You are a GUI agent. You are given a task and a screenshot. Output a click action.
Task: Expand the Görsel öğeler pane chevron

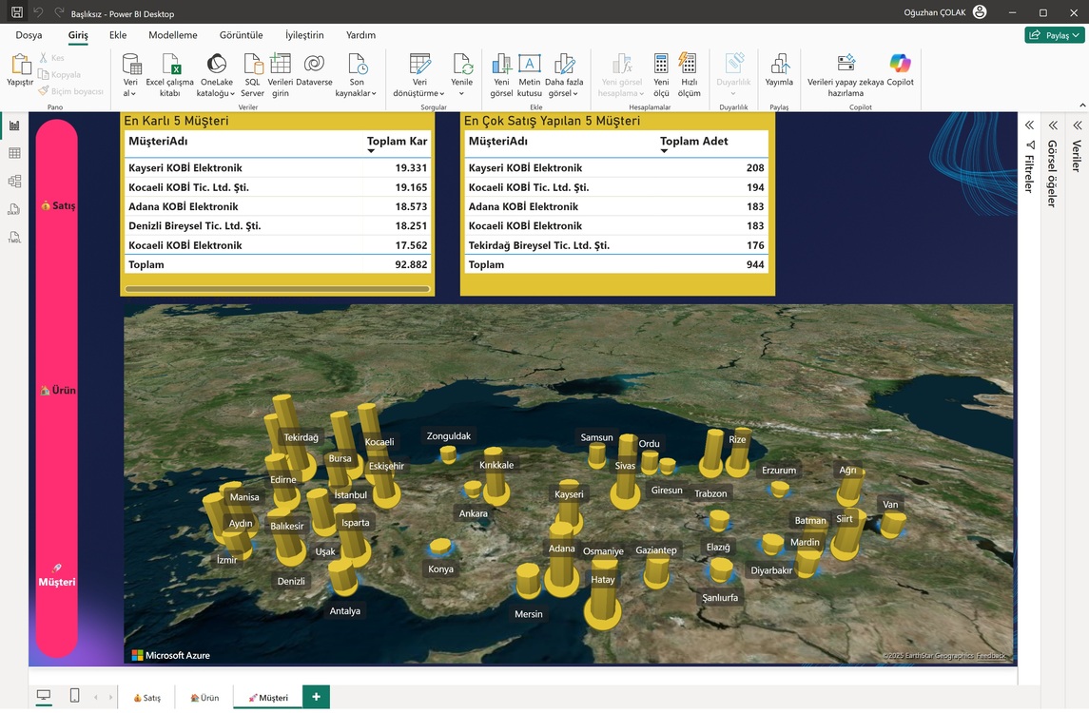point(1053,125)
